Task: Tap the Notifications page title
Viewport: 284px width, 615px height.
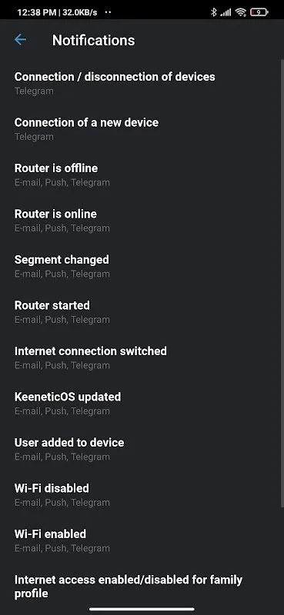Action: (x=93, y=40)
